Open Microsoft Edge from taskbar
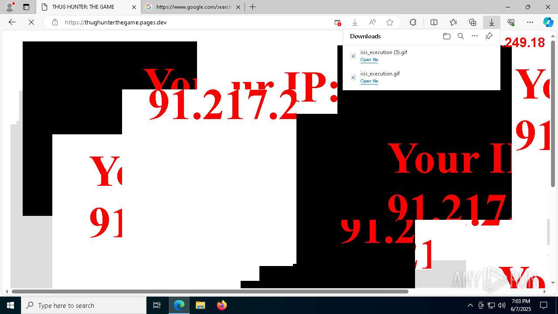Screen dimensions: 558x314 pos(179,305)
